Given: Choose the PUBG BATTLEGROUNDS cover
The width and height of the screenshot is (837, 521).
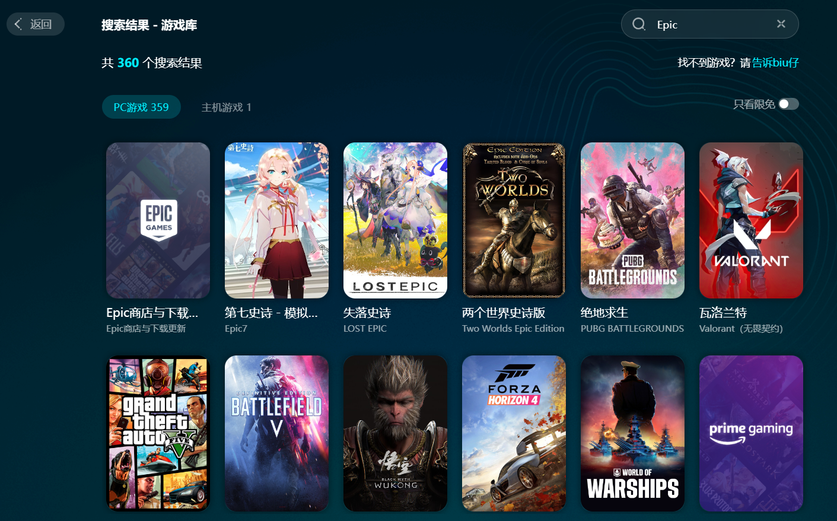Looking at the screenshot, I should 632,220.
